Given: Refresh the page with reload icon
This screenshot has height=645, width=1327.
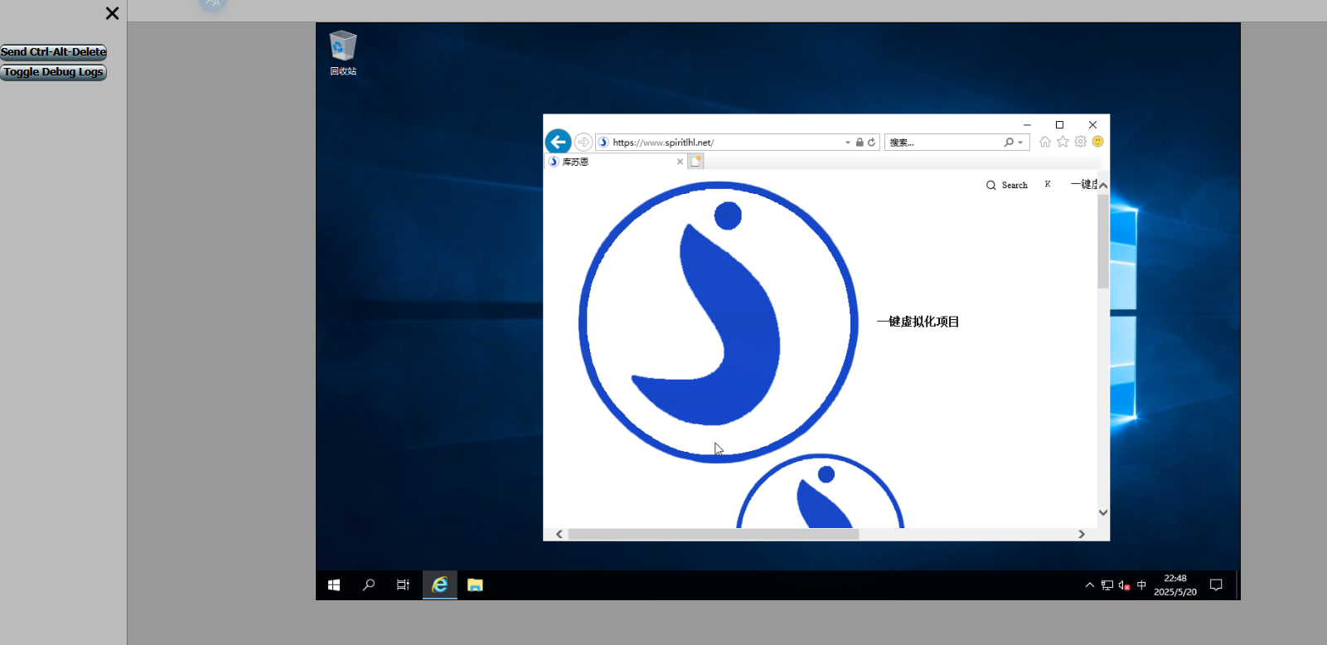Looking at the screenshot, I should coord(871,143).
